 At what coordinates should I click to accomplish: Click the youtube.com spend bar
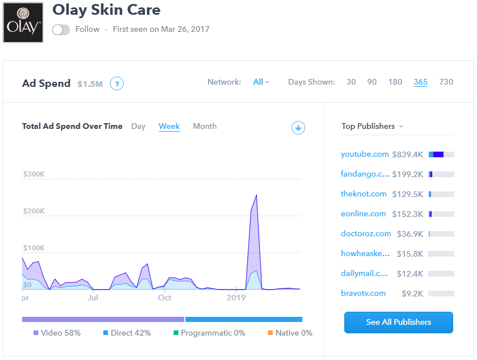point(441,154)
